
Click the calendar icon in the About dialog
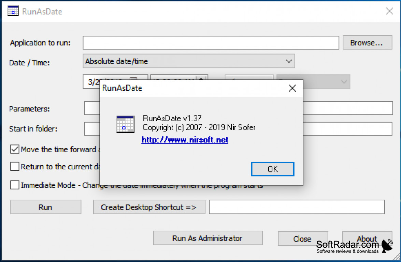[125, 124]
